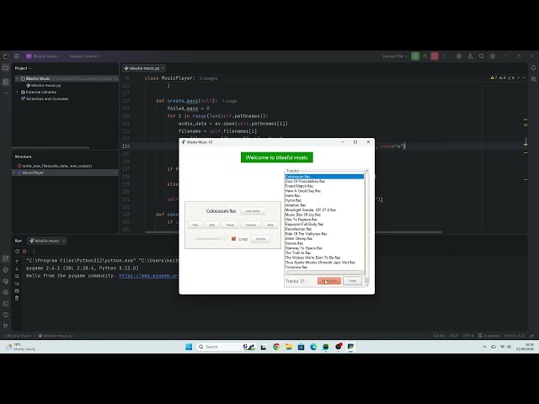The image size is (539, 404).
Task: Open the Terminal tool window icon
Action: pos(6,304)
